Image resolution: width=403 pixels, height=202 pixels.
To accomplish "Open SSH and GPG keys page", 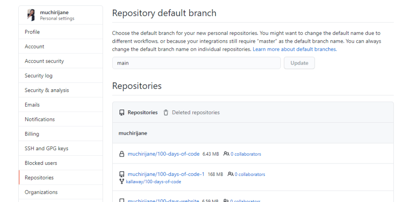I will click(x=60, y=148).
